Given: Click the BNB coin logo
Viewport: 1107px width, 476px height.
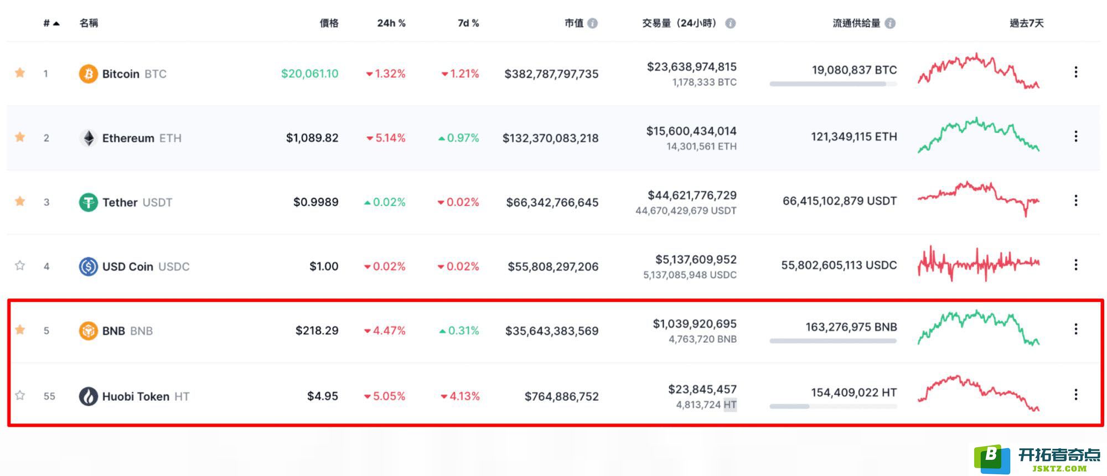Looking at the screenshot, I should pyautogui.click(x=88, y=330).
